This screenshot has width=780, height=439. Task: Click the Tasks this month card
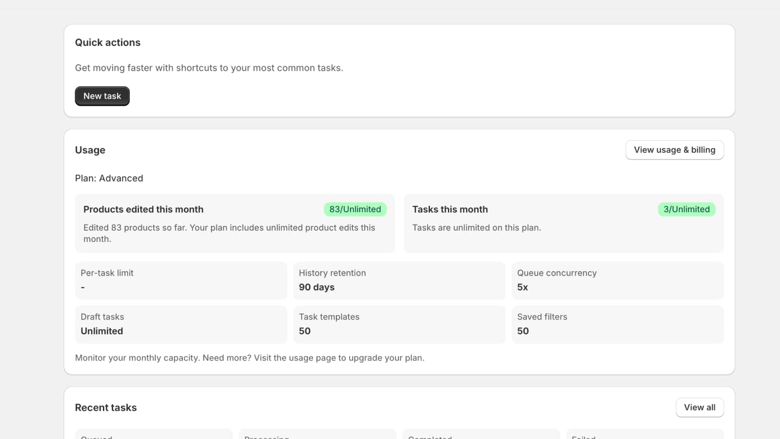tap(564, 223)
